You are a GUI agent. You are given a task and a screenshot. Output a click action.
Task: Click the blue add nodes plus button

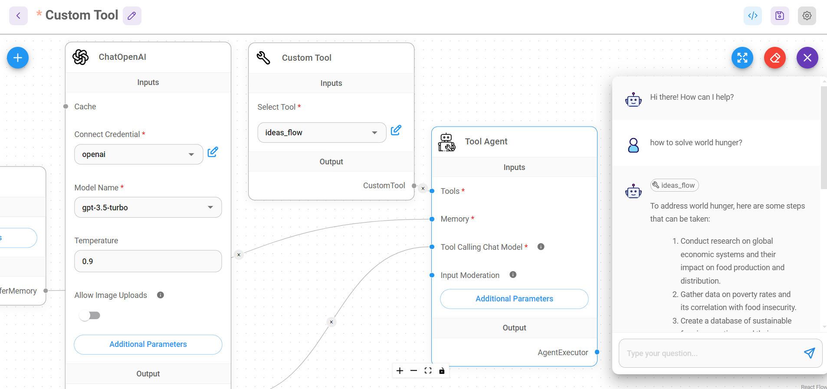click(18, 58)
